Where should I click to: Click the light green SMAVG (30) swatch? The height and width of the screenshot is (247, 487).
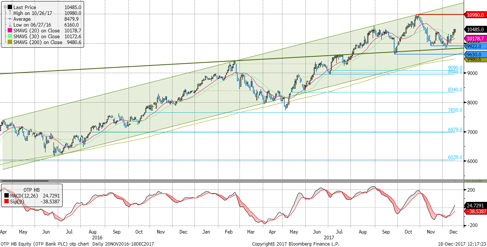9,36
